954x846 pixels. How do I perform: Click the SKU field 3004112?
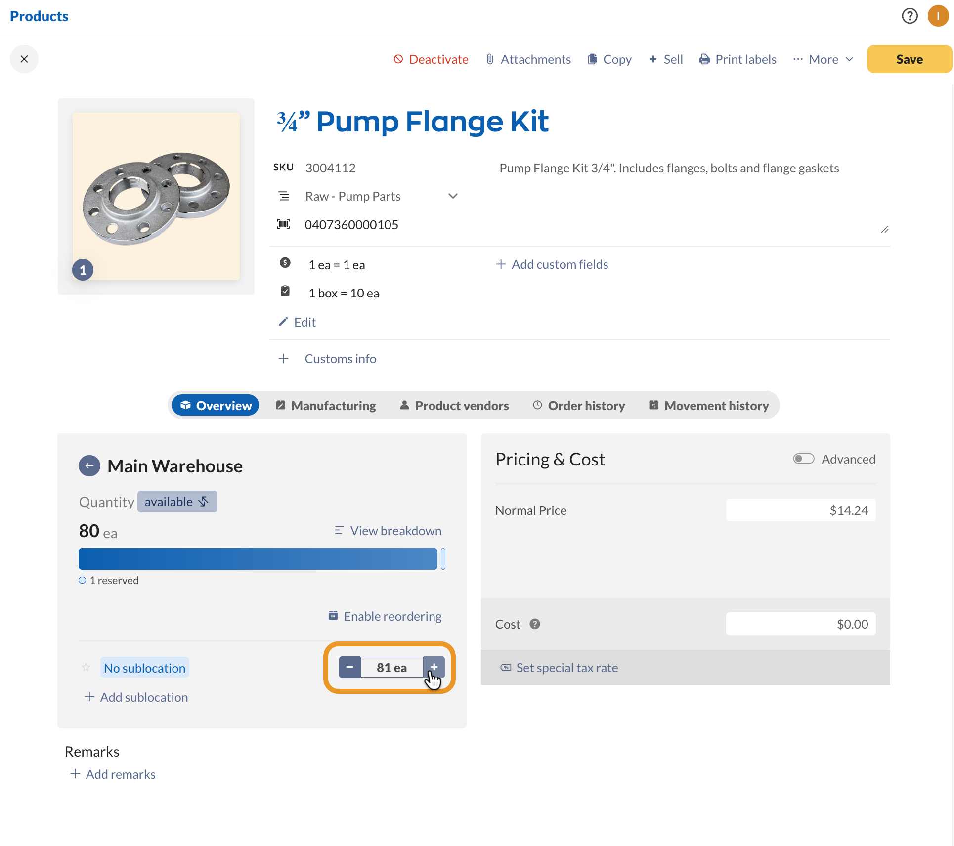coord(330,168)
